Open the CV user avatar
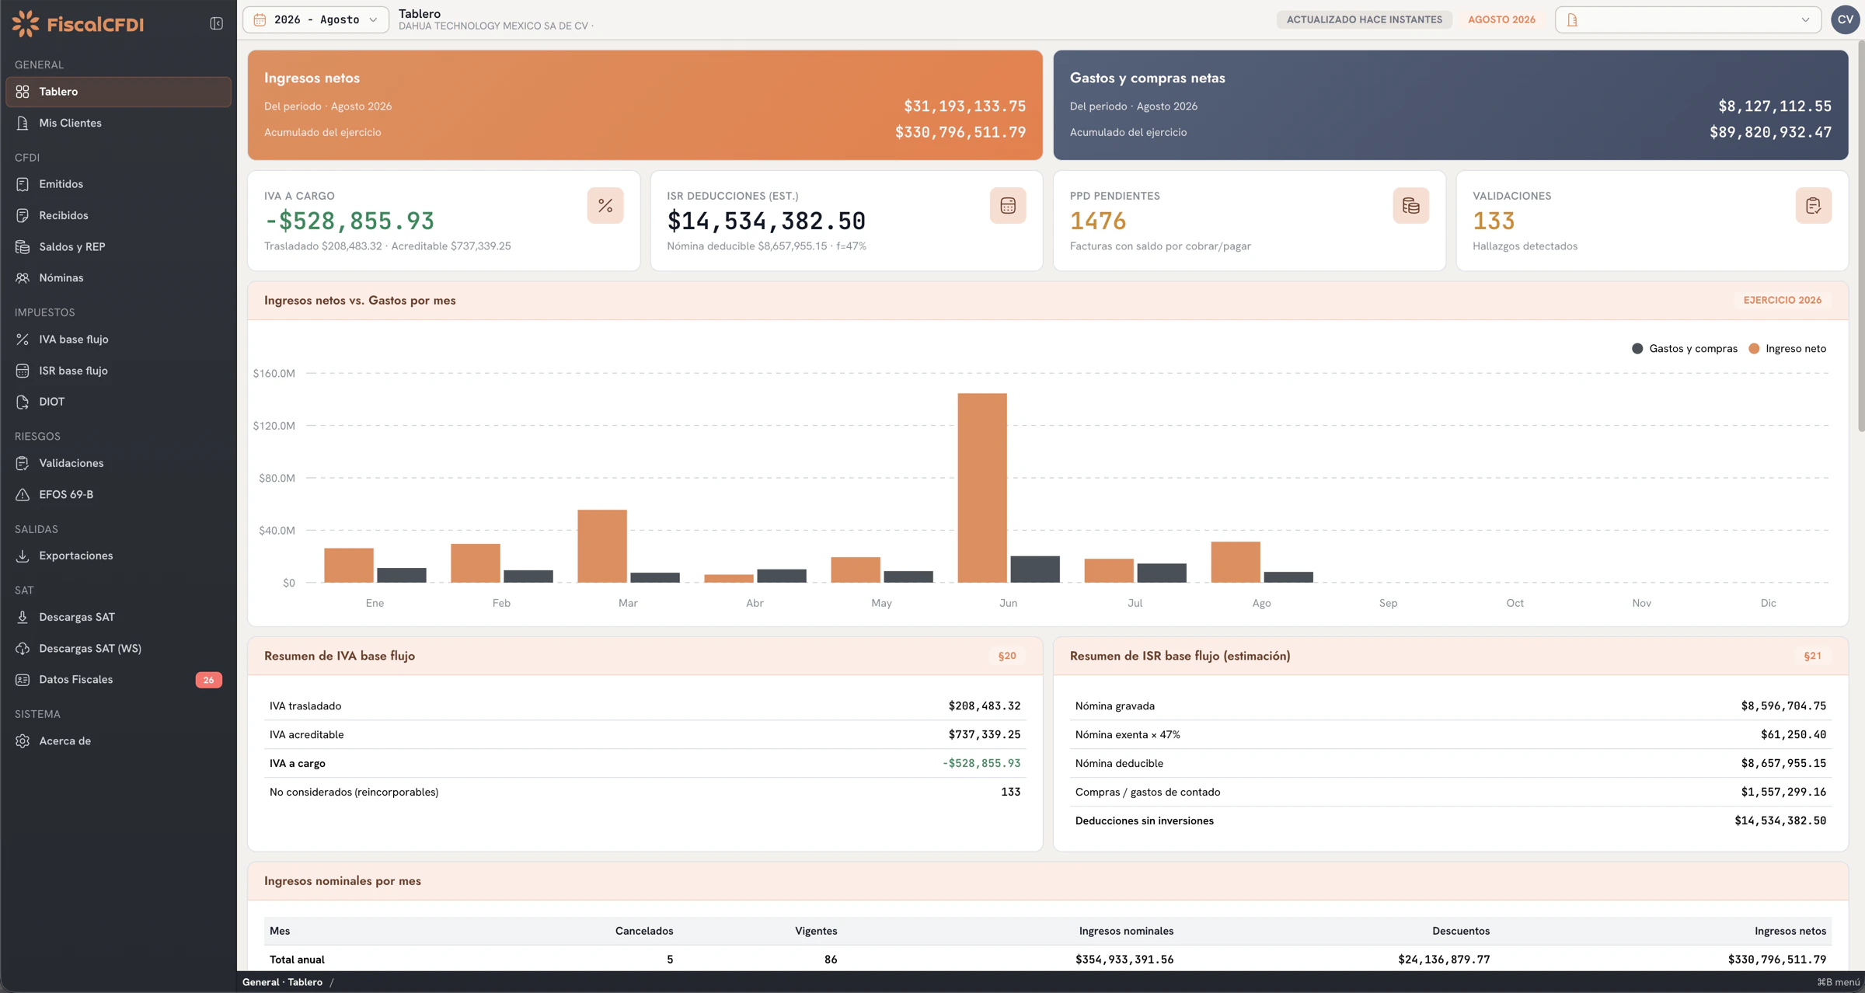 pos(1845,19)
